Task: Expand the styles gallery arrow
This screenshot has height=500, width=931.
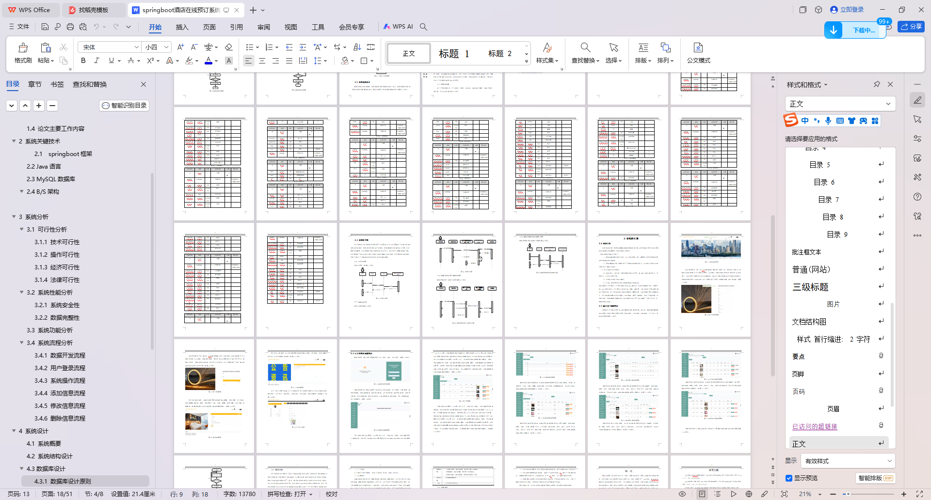Action: 527,62
